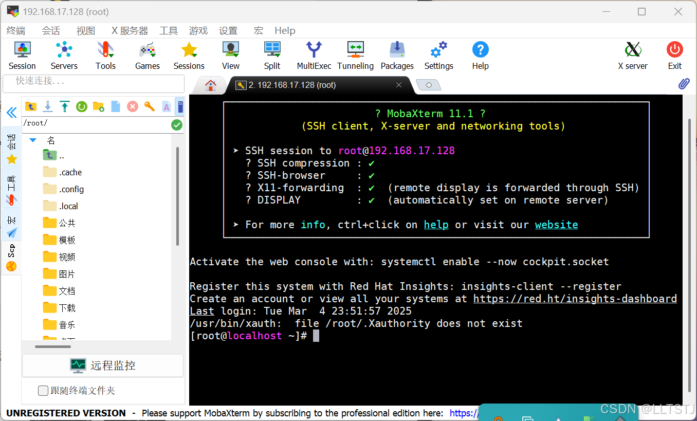
Task: Create a new folder in SFTP browser
Action: coord(99,106)
